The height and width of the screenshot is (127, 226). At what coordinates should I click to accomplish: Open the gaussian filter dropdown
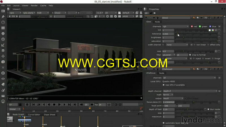click(169, 55)
